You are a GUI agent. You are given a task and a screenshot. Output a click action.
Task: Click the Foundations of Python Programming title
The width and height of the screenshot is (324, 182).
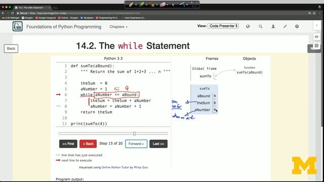click(x=64, y=27)
